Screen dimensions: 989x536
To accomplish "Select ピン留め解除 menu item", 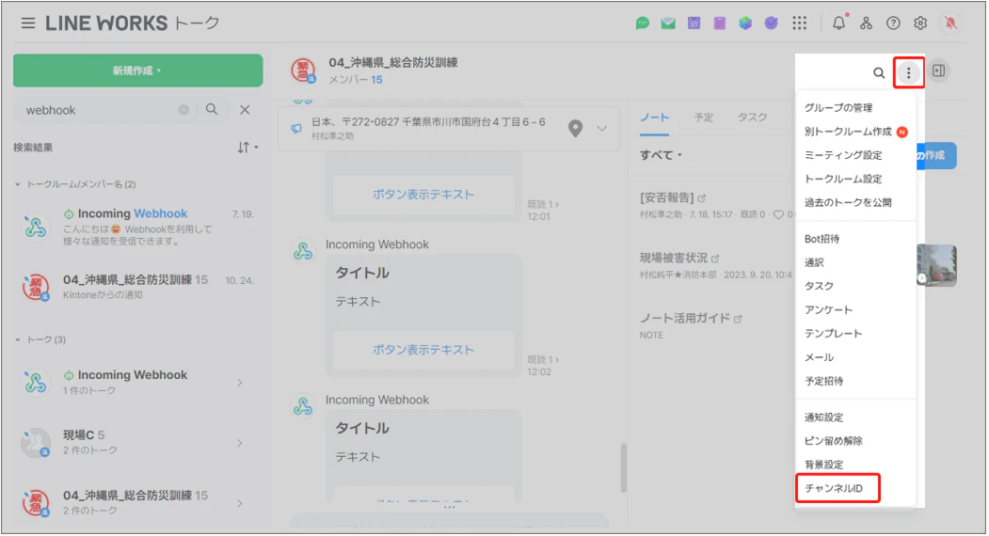I will (833, 441).
